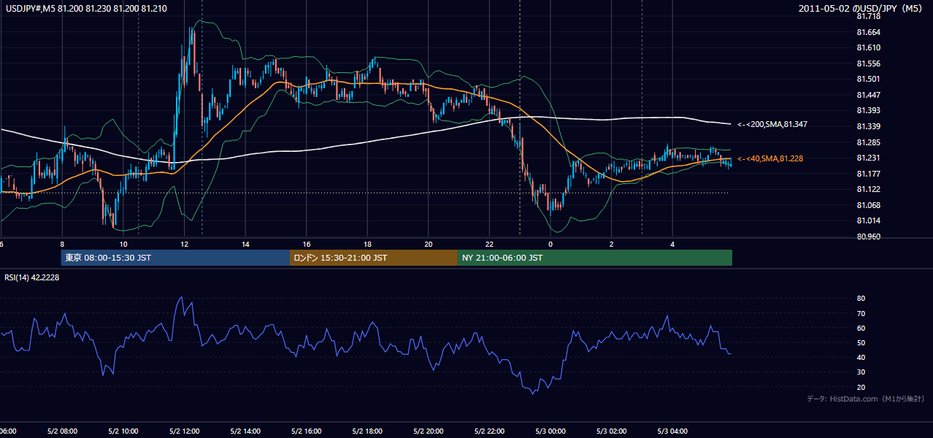The width and height of the screenshot is (933, 438).
Task: Click the 200 SMA 81.347 label
Action: click(772, 125)
